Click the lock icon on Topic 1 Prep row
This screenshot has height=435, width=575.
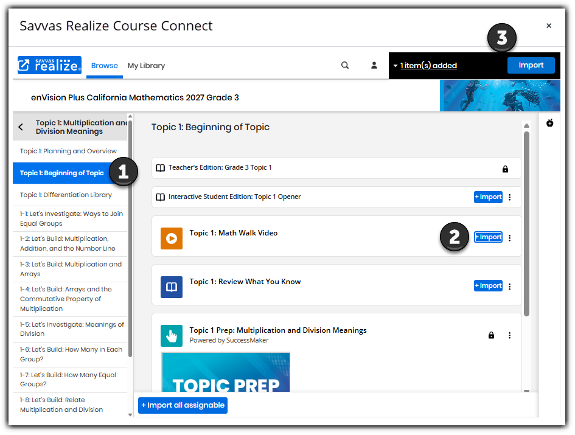(491, 335)
